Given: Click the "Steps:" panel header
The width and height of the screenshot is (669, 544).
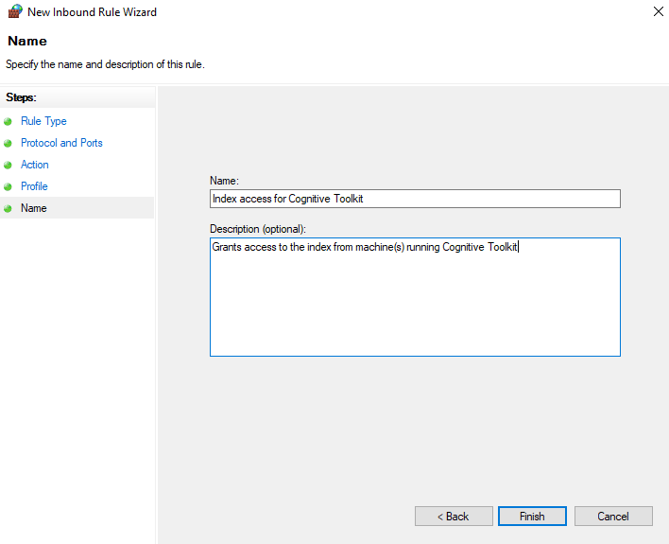Looking at the screenshot, I should tap(21, 97).
